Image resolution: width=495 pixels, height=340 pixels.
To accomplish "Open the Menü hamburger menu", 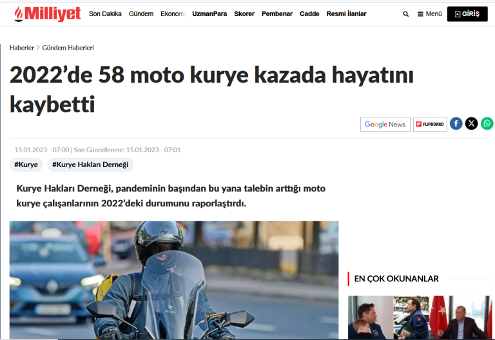I will [429, 14].
